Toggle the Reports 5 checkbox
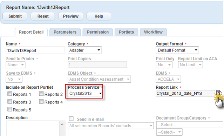This screenshot has height=136, width=224. point(9,109)
